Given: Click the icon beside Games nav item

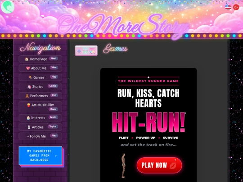Looking at the screenshot, I should (x=30, y=77).
